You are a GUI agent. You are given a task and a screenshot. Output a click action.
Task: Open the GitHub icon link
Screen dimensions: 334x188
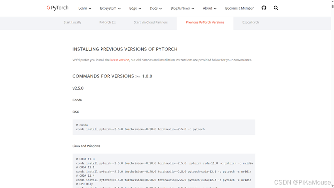click(264, 8)
